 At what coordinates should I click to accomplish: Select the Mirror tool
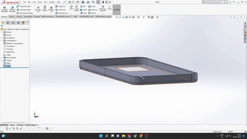tap(92, 13)
